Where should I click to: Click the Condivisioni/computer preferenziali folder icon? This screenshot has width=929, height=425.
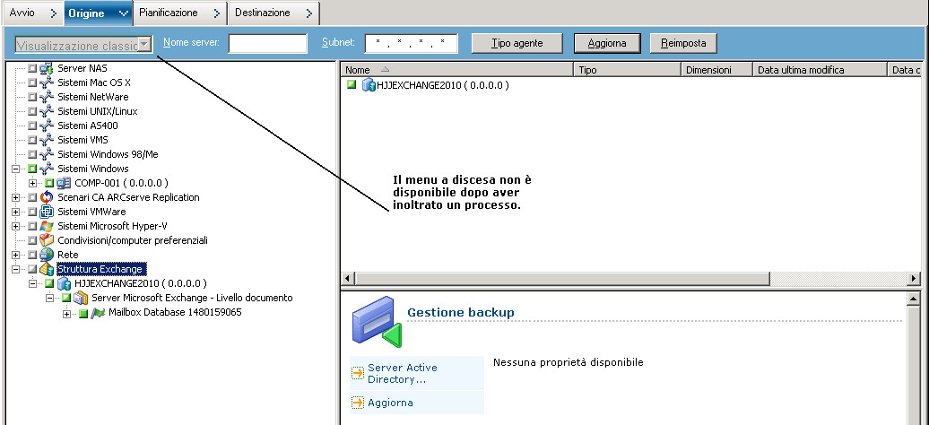[47, 240]
